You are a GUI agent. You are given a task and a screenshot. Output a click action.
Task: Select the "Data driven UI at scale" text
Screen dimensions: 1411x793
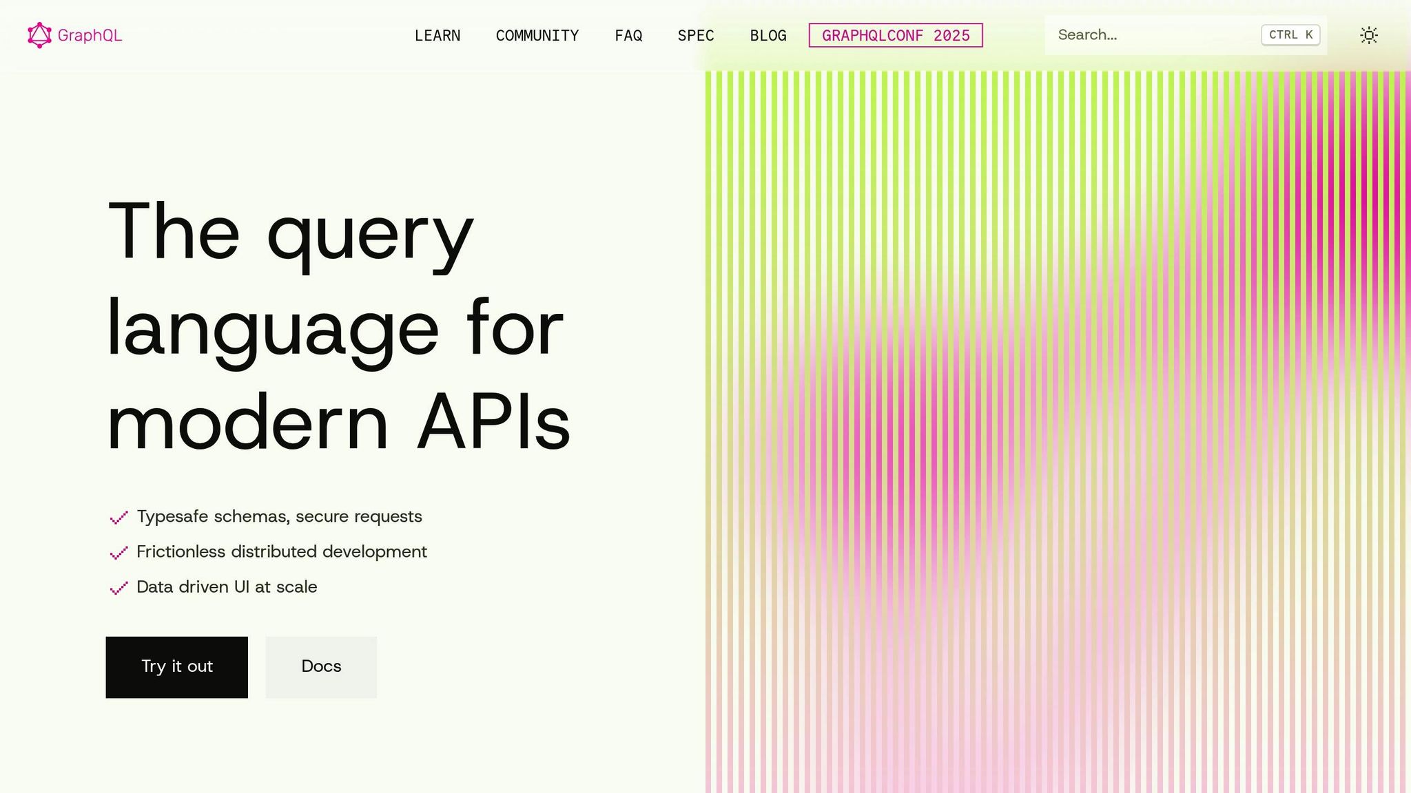pos(227,587)
